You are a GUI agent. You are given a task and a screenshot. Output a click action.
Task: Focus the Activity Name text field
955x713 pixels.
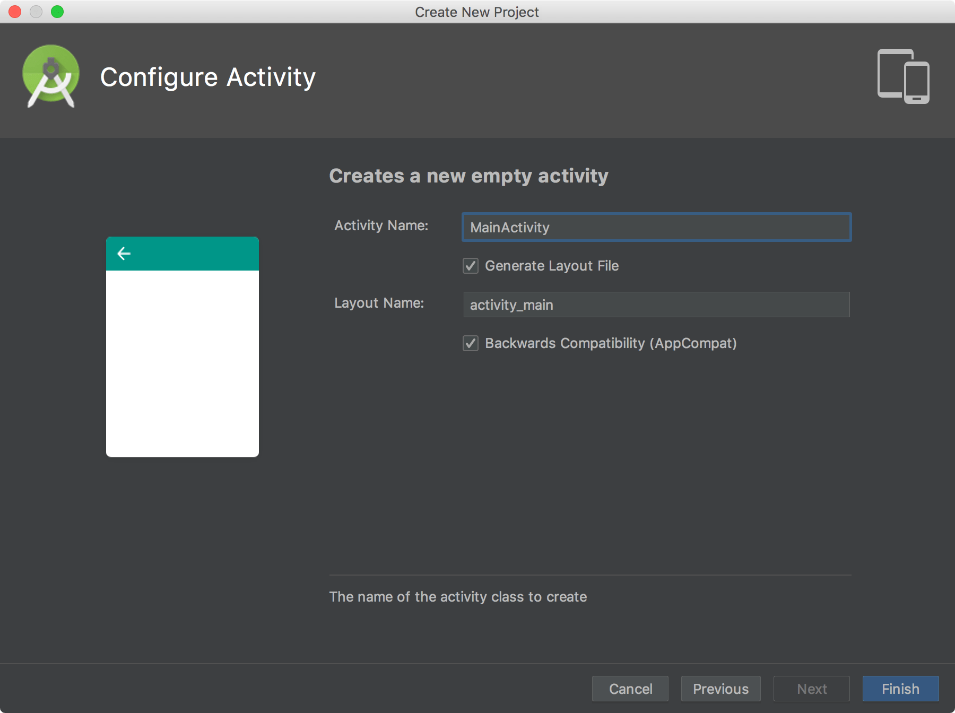(x=656, y=227)
